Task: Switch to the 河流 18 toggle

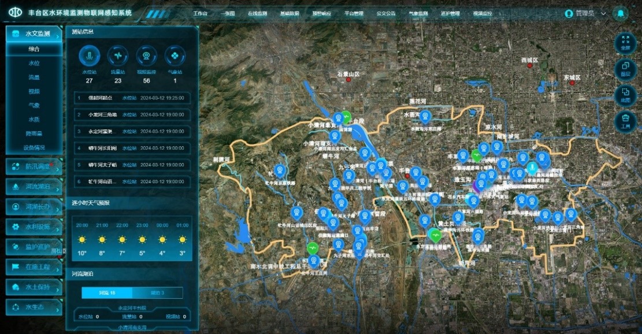Action: pos(107,293)
